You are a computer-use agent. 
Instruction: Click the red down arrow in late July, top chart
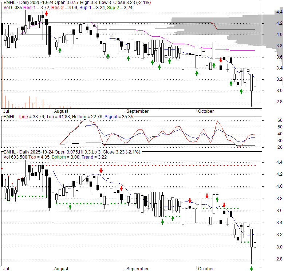[47, 13]
